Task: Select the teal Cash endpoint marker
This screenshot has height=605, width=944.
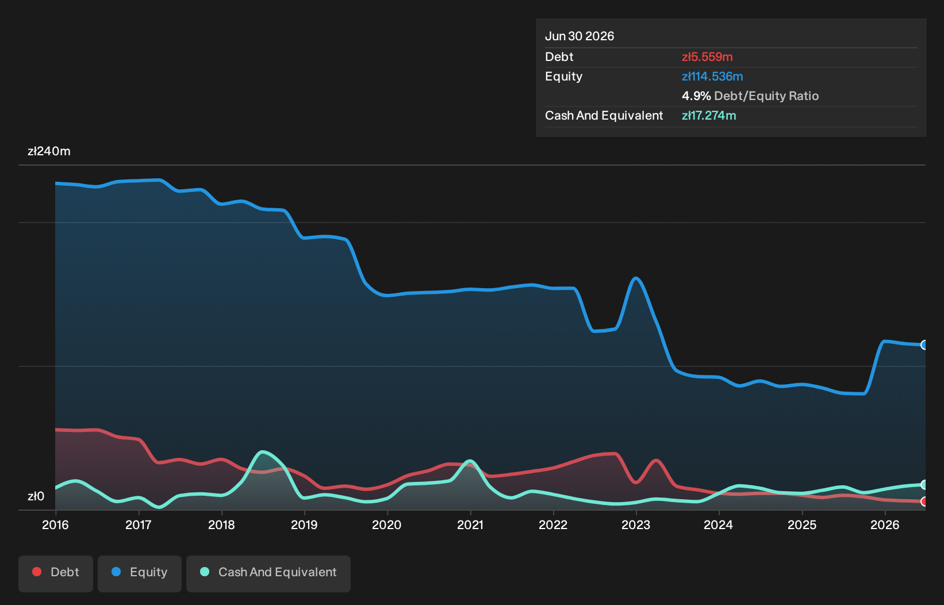Action: pyautogui.click(x=924, y=485)
